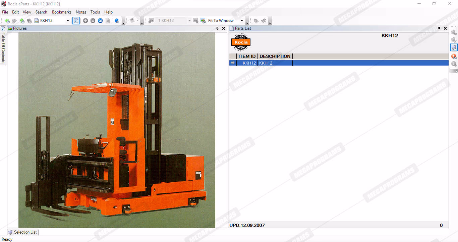Image resolution: width=458 pixels, height=242 pixels.
Task: Close the Pictures panel
Action: [x=224, y=28]
